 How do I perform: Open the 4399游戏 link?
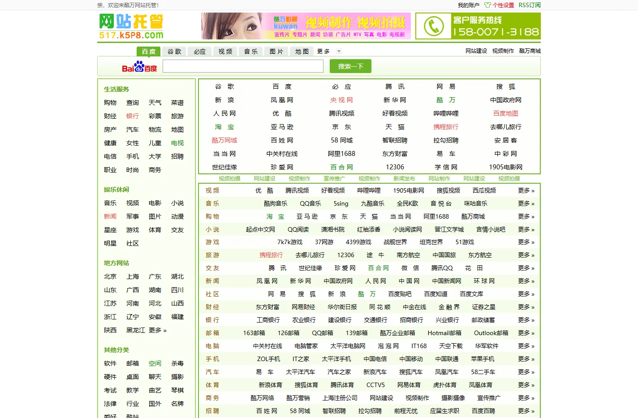[x=358, y=242]
